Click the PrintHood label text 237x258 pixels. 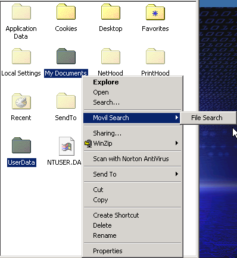[155, 73]
